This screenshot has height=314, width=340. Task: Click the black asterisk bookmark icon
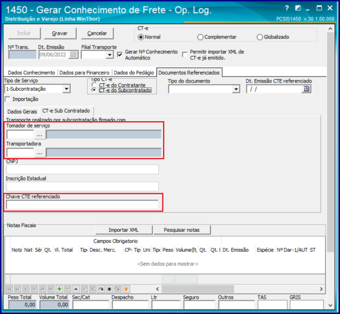(x=109, y=289)
